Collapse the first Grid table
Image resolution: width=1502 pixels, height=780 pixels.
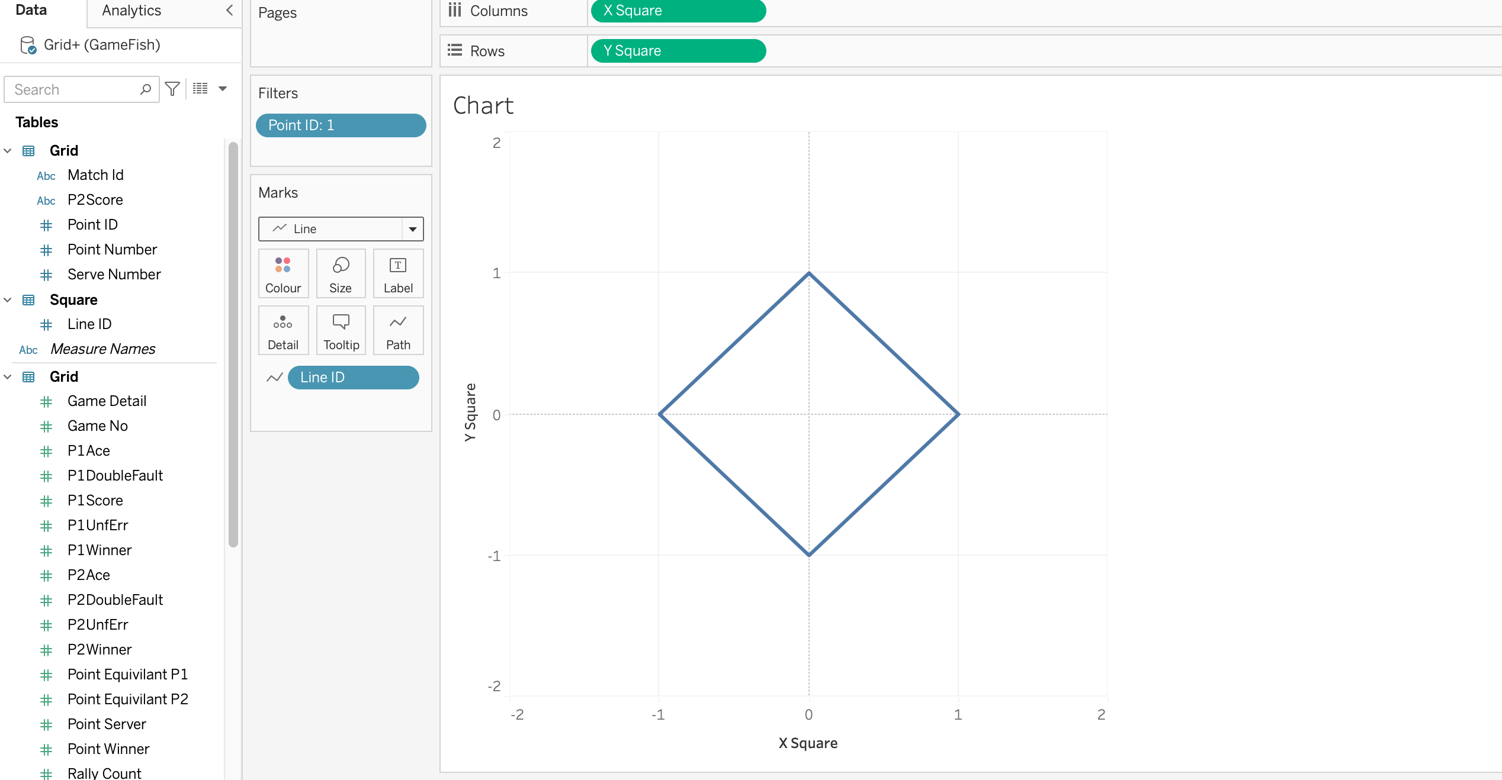pos(8,151)
